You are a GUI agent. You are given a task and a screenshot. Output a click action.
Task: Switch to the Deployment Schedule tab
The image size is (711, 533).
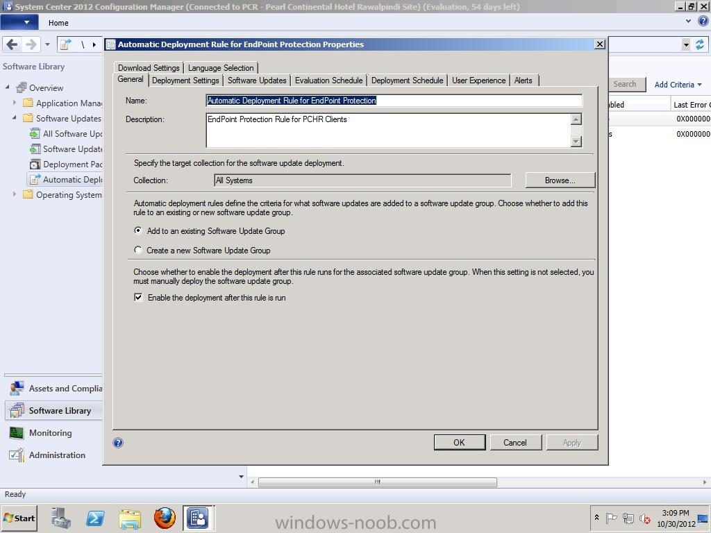click(x=407, y=81)
